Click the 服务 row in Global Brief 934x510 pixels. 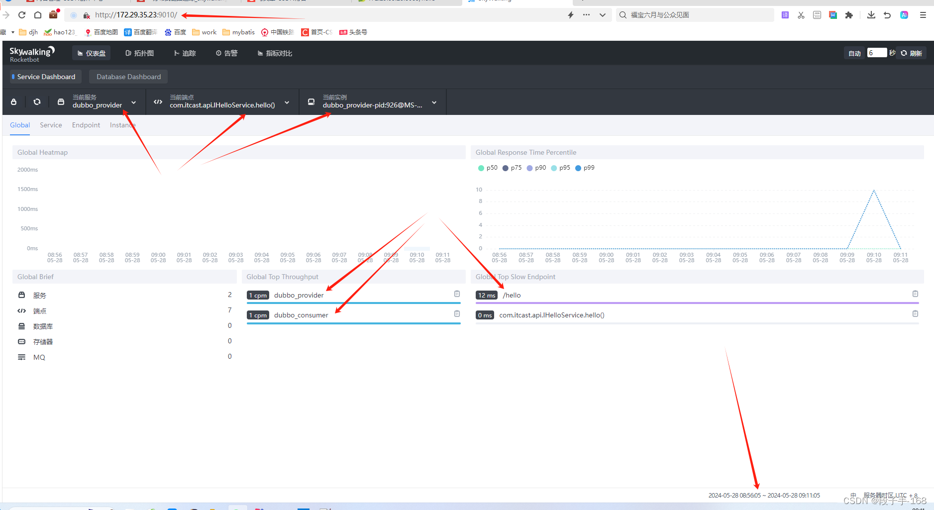click(124, 295)
